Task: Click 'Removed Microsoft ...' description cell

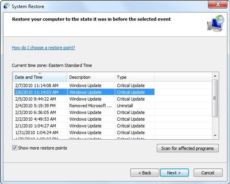Action: pyautogui.click(x=90, y=106)
